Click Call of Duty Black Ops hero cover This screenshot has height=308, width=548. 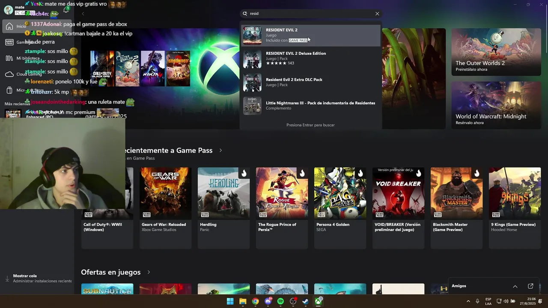coord(102,68)
